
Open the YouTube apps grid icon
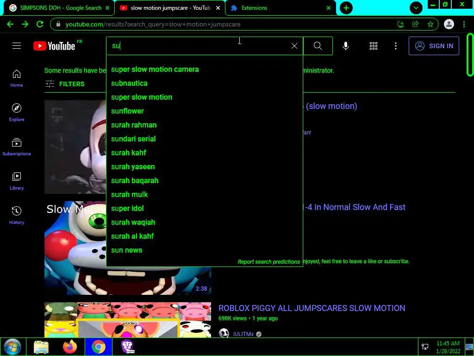374,46
